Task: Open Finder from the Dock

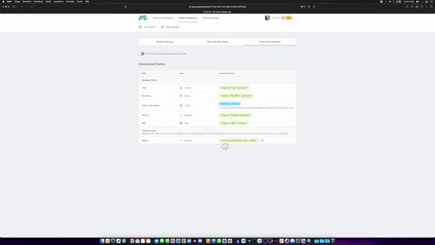Action: (102, 241)
